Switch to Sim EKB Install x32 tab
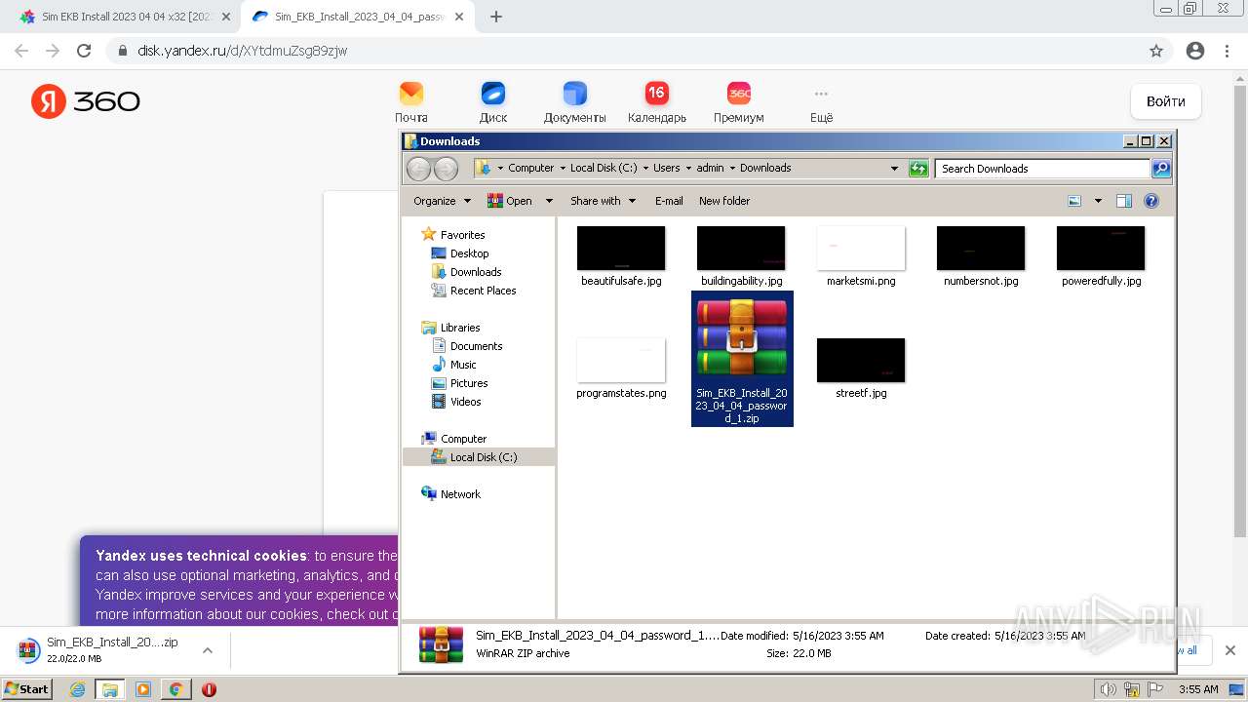Screen dimensions: 1248x702 (x=125, y=17)
